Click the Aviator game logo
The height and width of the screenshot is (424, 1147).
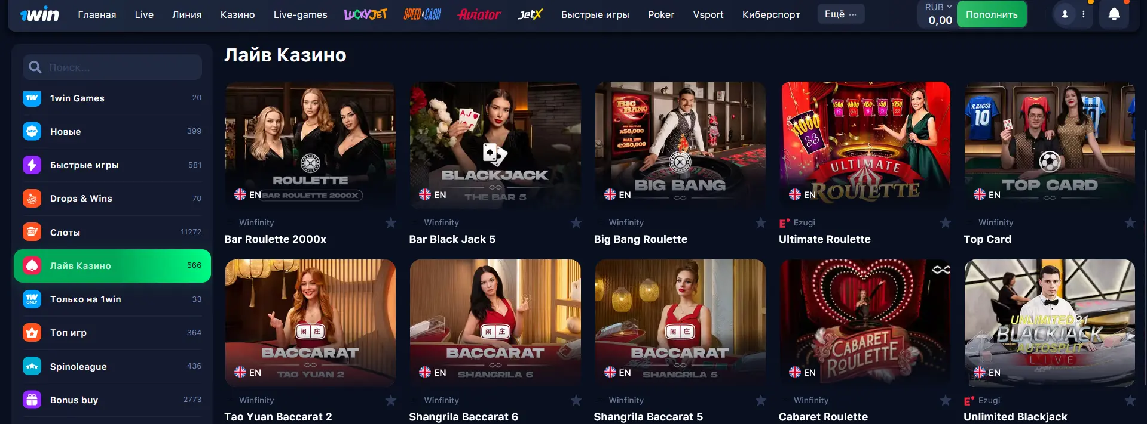tap(479, 14)
